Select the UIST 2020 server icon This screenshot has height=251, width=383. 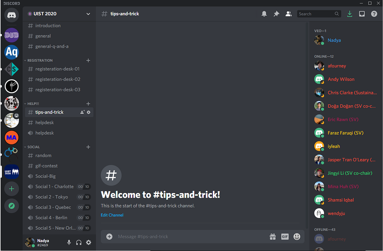click(11, 172)
